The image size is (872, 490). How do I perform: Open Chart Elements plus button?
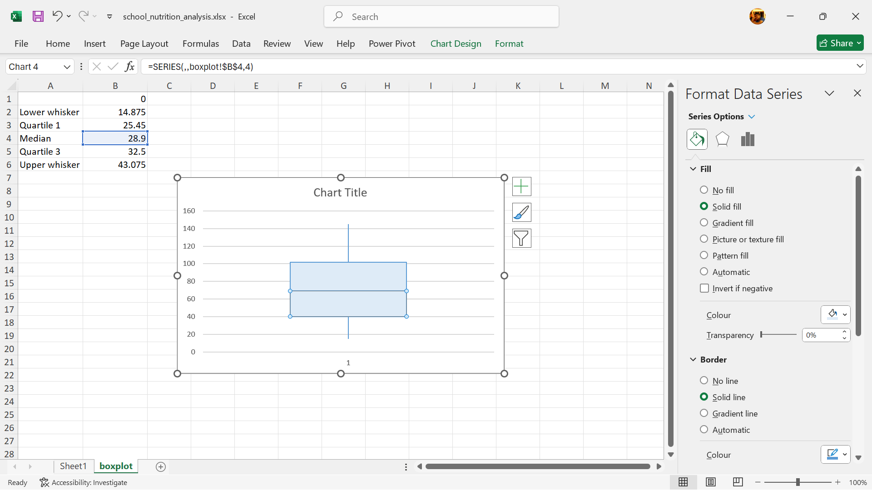pos(521,186)
